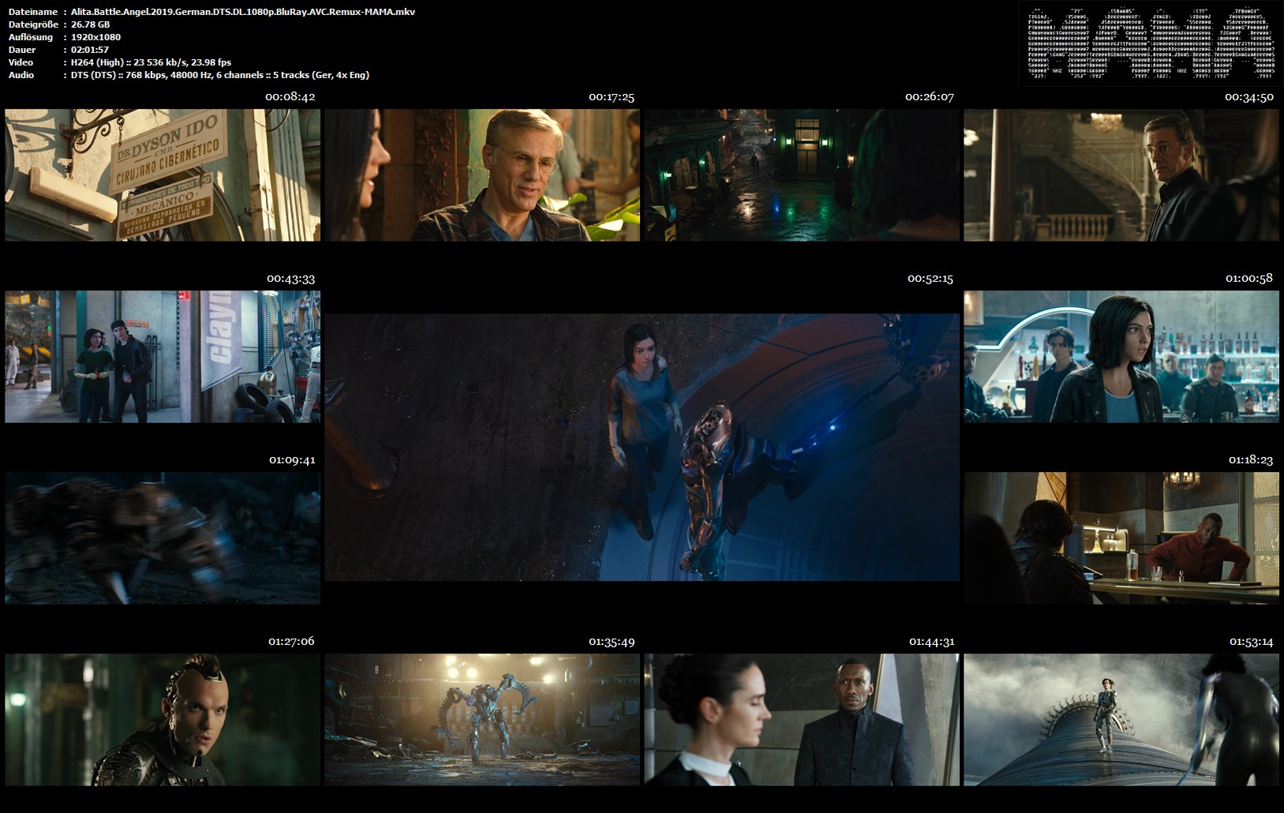Click the Dateiname label
1284x813 pixels.
tap(32, 12)
